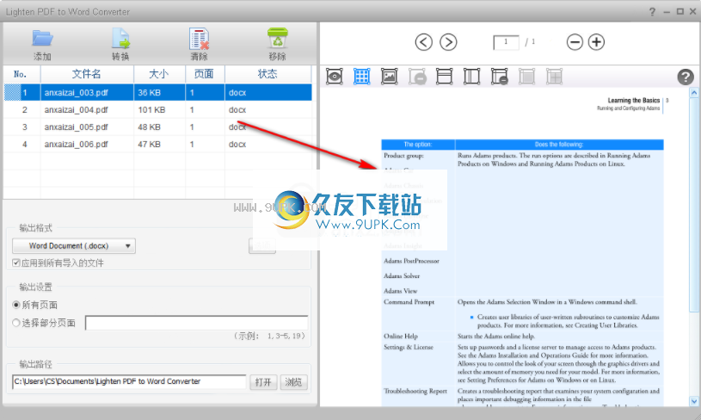Click 'Command Prompt' in the preview table
The width and height of the screenshot is (701, 420).
click(x=409, y=302)
